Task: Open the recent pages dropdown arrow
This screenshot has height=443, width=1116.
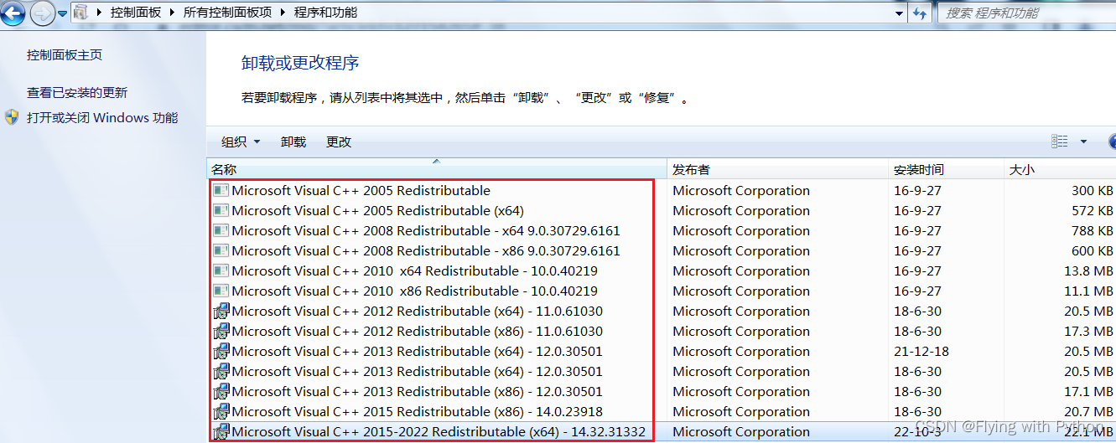Action: click(x=62, y=13)
